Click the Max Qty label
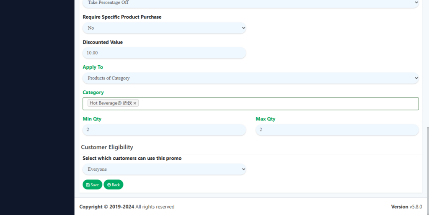This screenshot has height=215, width=429. 265,119
